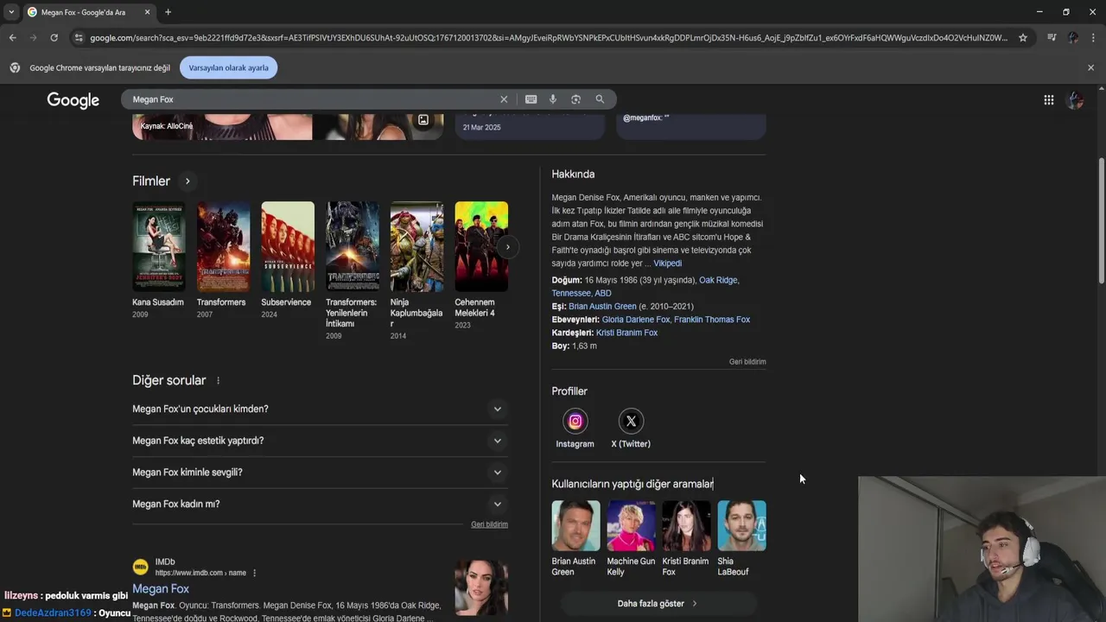Image resolution: width=1106 pixels, height=622 pixels.
Task: Expand Filmler section arrow
Action: [x=188, y=181]
